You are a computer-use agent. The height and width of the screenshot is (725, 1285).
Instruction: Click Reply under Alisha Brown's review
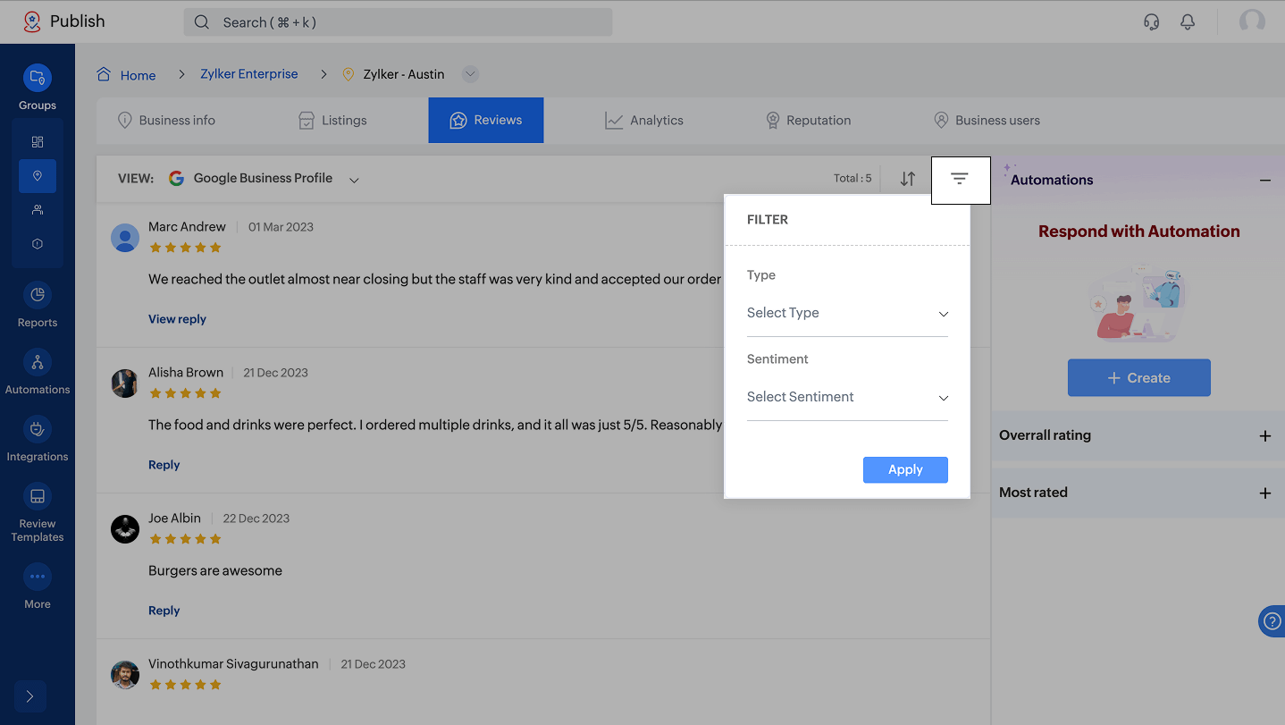click(x=164, y=465)
